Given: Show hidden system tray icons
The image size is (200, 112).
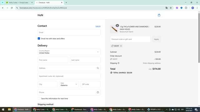Looking at the screenshot, I should click(x=167, y=110).
